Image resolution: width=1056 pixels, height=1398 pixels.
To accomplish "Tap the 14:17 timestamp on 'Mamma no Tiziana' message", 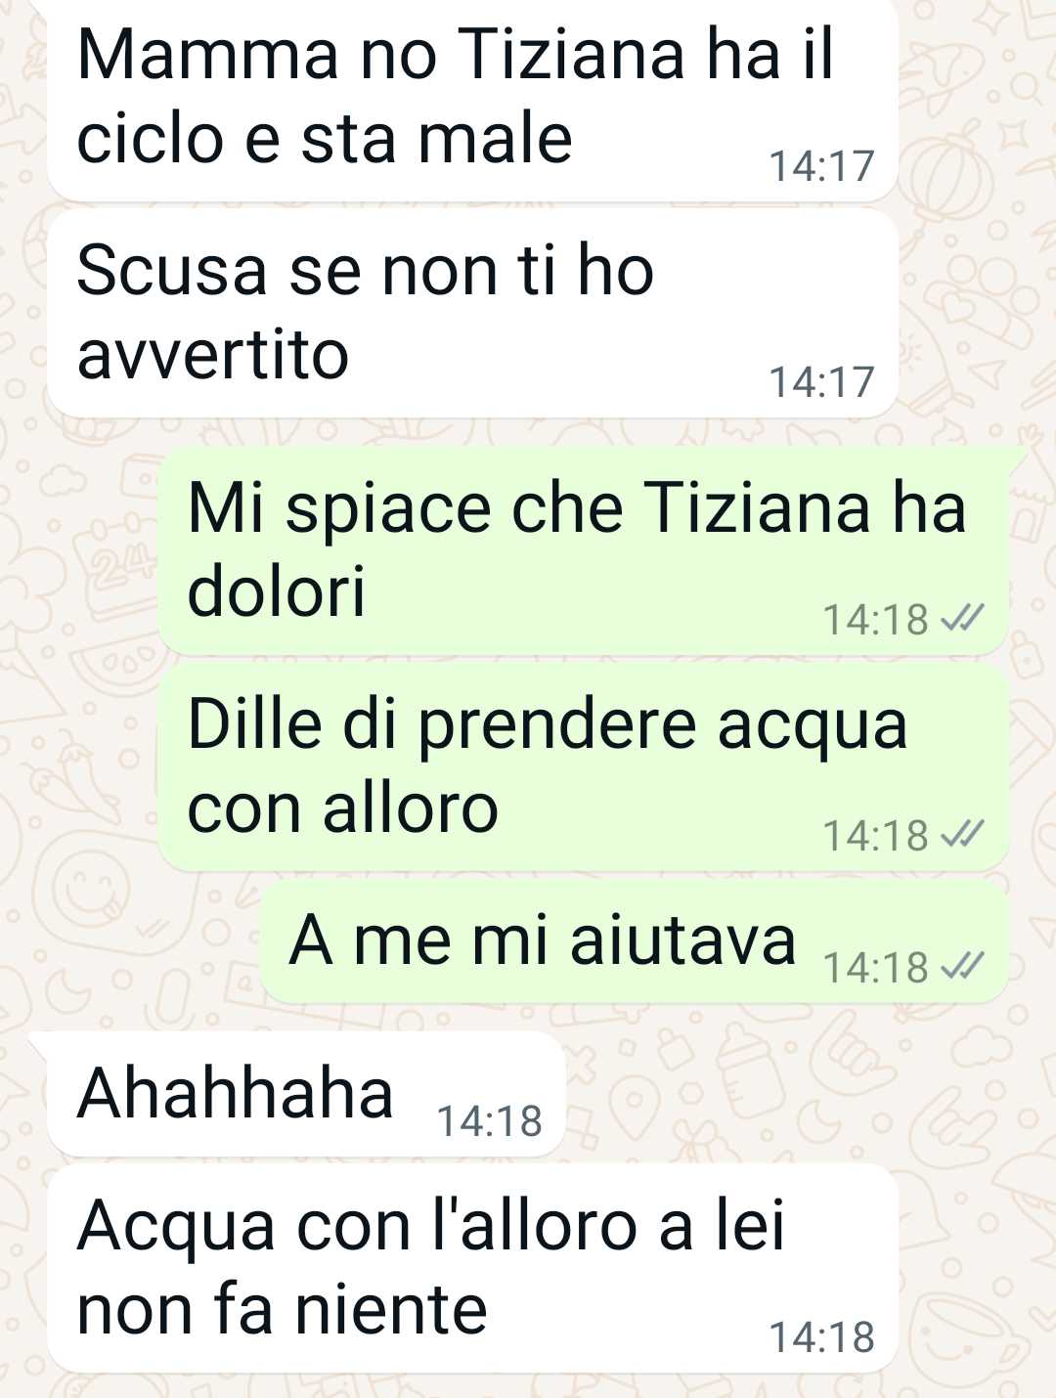I will coord(821,166).
